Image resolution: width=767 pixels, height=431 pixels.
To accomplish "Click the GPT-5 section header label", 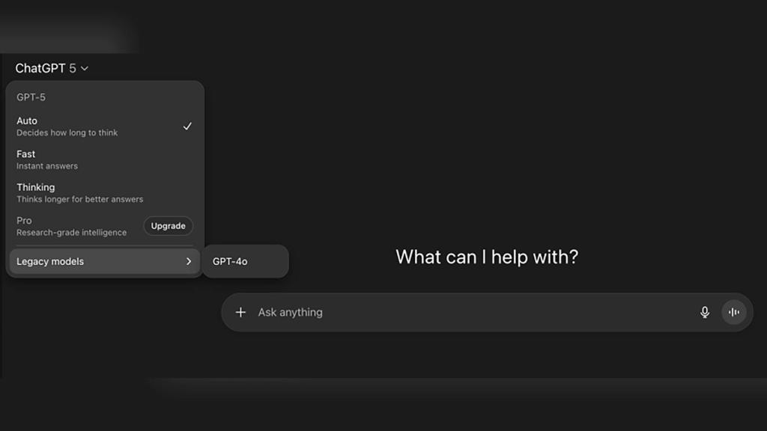I will [x=31, y=97].
